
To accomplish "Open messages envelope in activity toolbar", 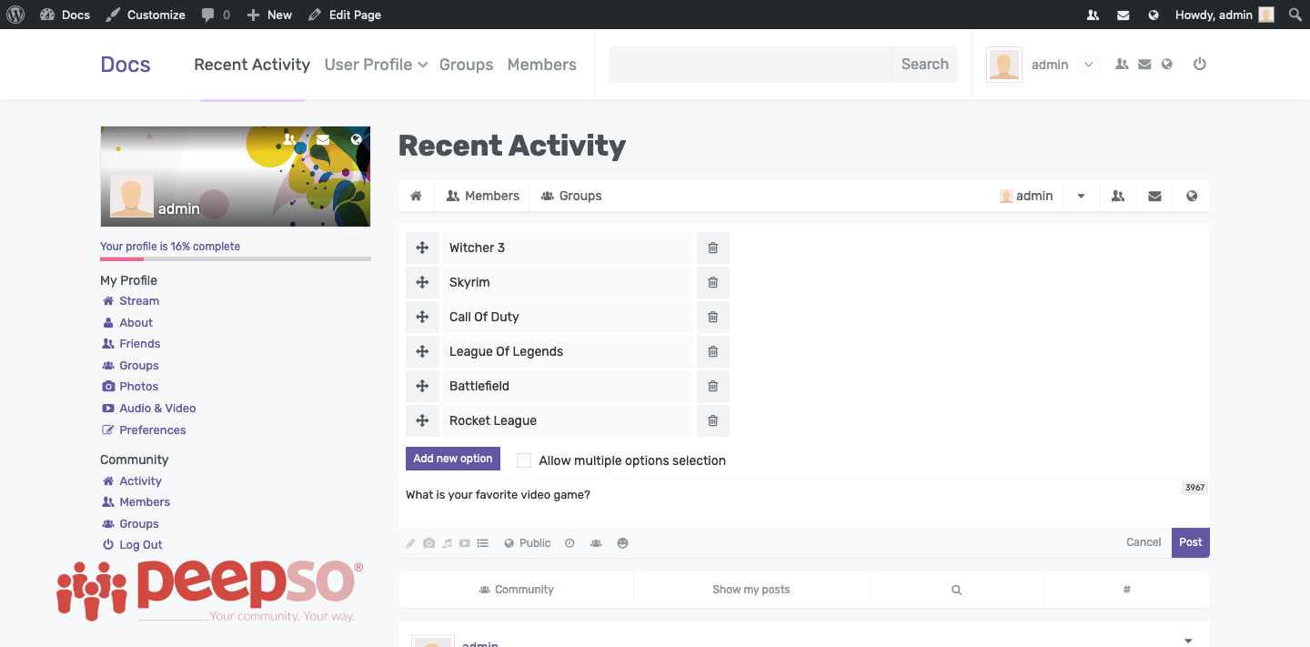I will pos(1154,196).
